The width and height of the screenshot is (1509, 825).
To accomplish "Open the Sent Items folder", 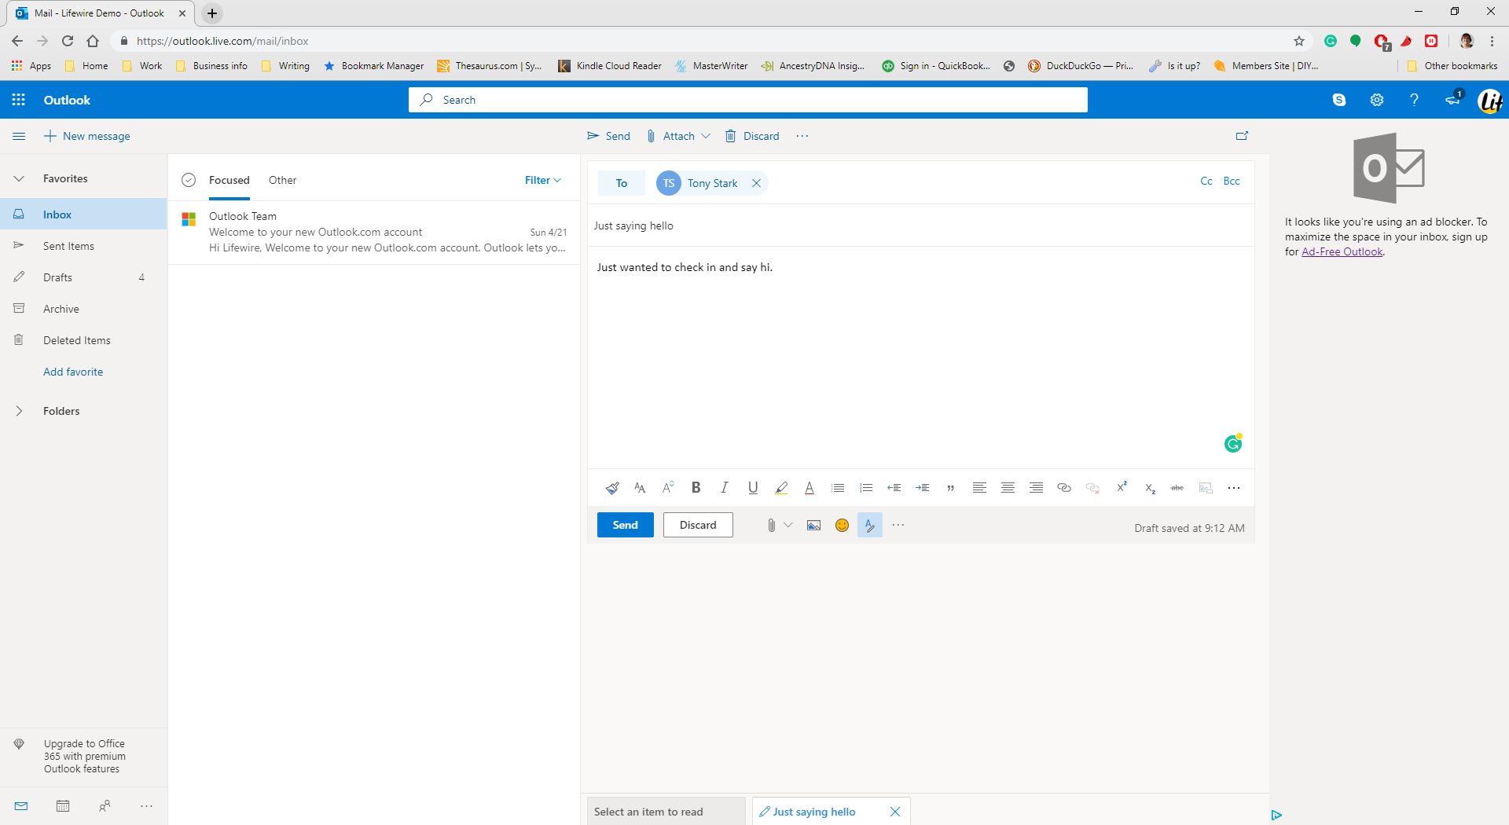I will point(83,246).
